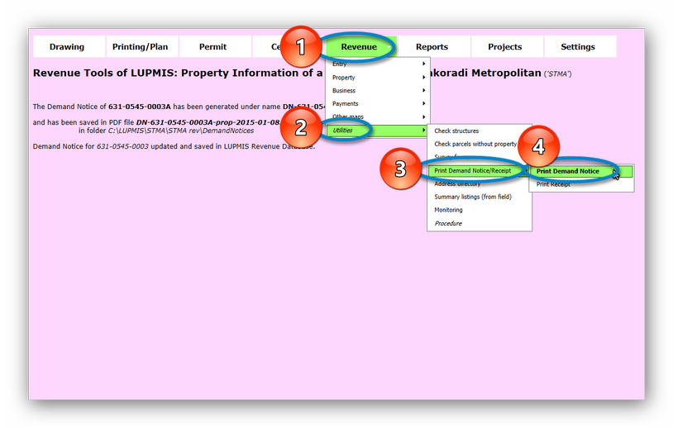Open Print Demand Notice/Receipt submenu
Screen dimensions: 673x428
pos(480,171)
